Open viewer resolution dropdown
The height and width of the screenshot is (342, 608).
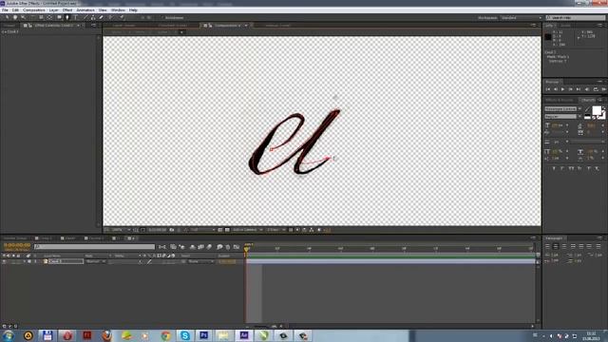(202, 230)
